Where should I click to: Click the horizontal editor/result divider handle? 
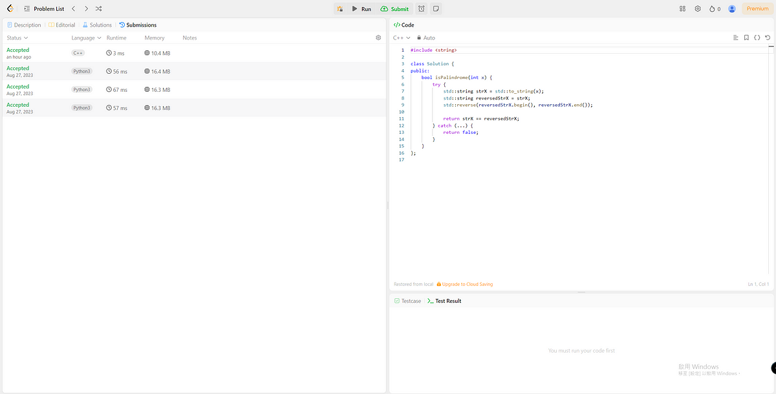point(581,292)
